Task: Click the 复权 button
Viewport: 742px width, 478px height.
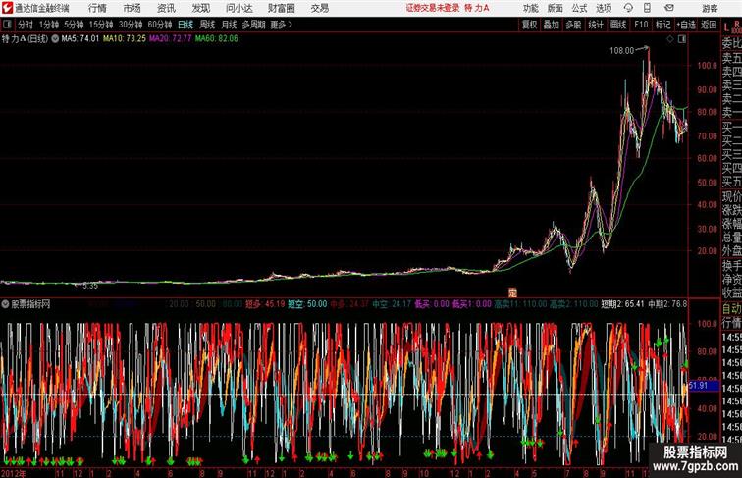Action: (530, 25)
